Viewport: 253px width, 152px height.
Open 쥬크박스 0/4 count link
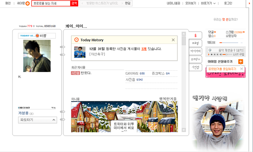(x=161, y=74)
